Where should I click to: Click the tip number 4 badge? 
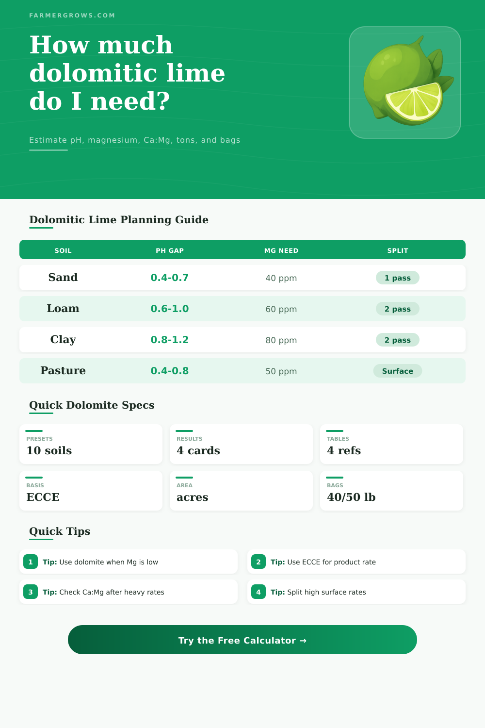point(259,592)
